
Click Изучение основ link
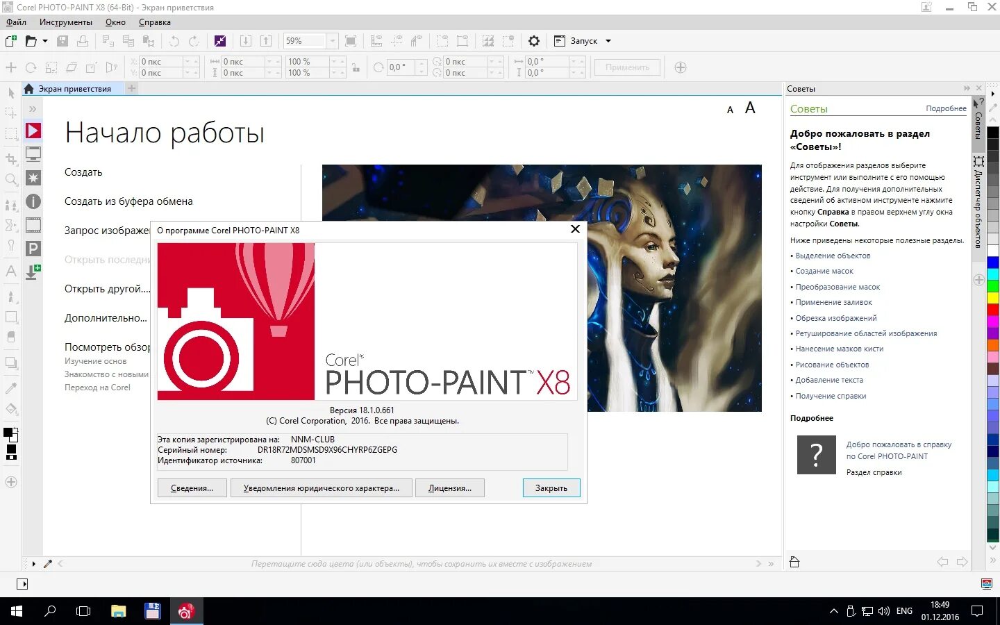(x=96, y=361)
